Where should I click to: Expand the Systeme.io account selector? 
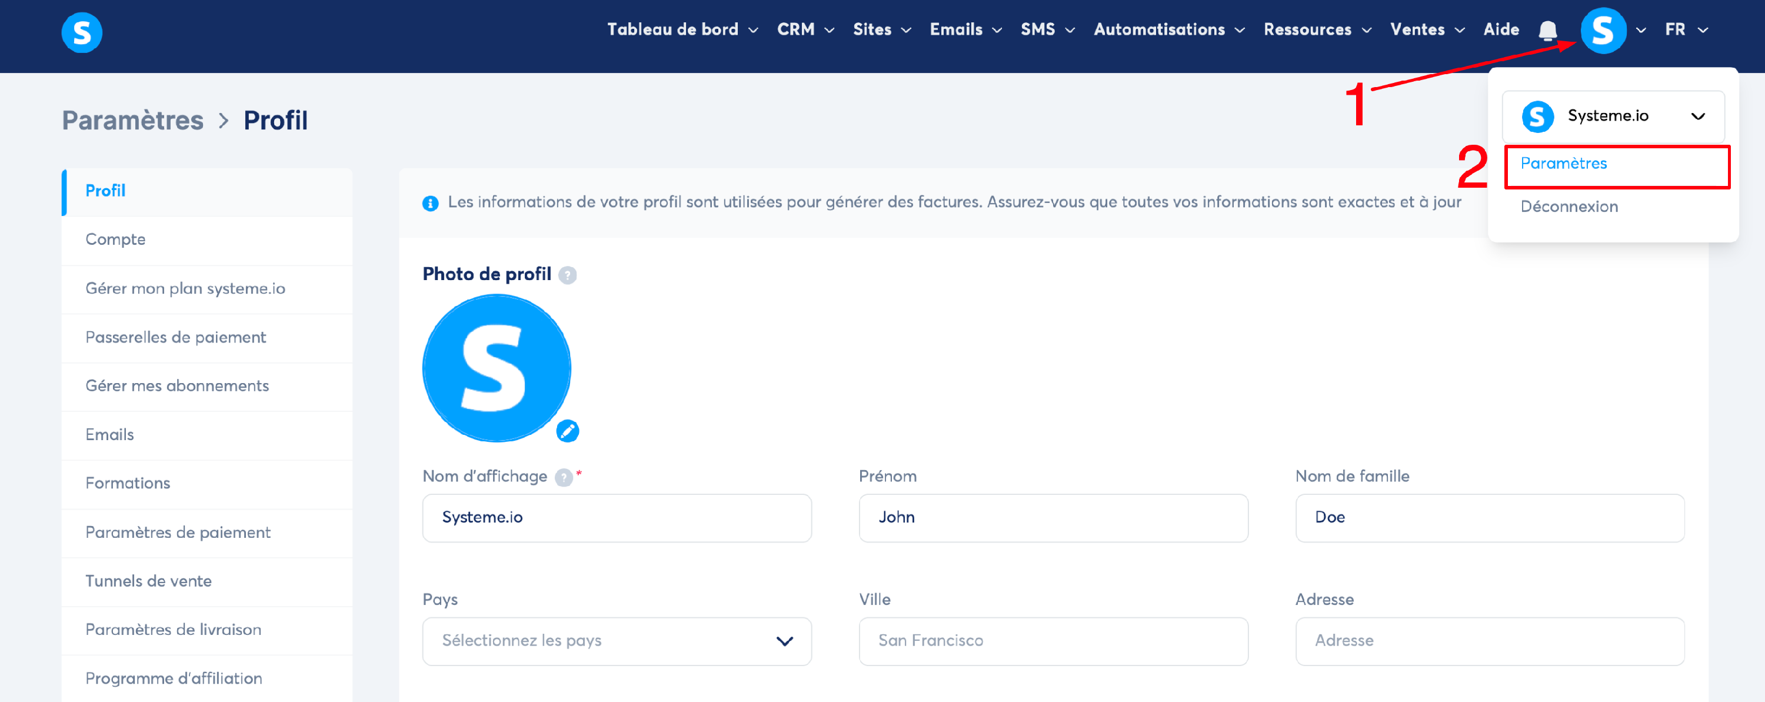[1613, 116]
